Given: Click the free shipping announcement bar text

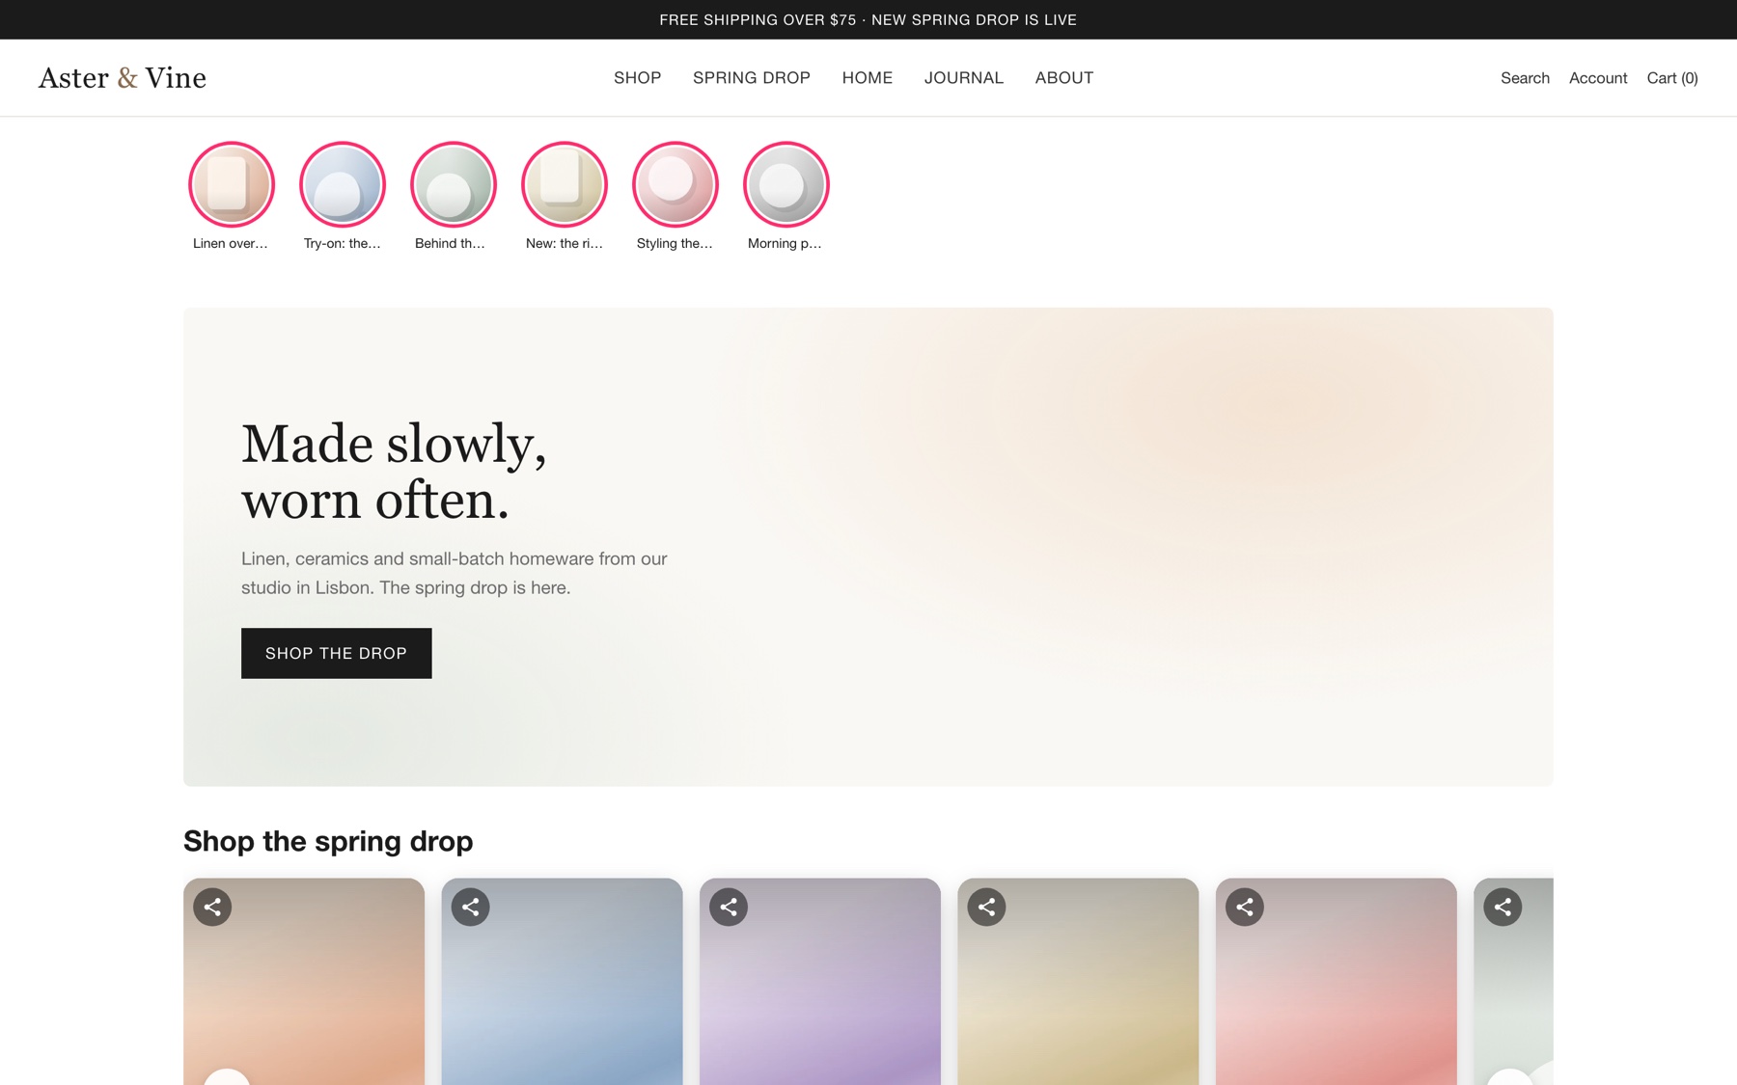Looking at the screenshot, I should [x=868, y=19].
